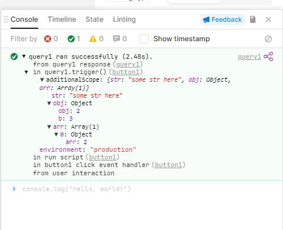Image resolution: width=283 pixels, height=230 pixels.
Task: Click the 'Filter by' label
Action: tap(24, 39)
